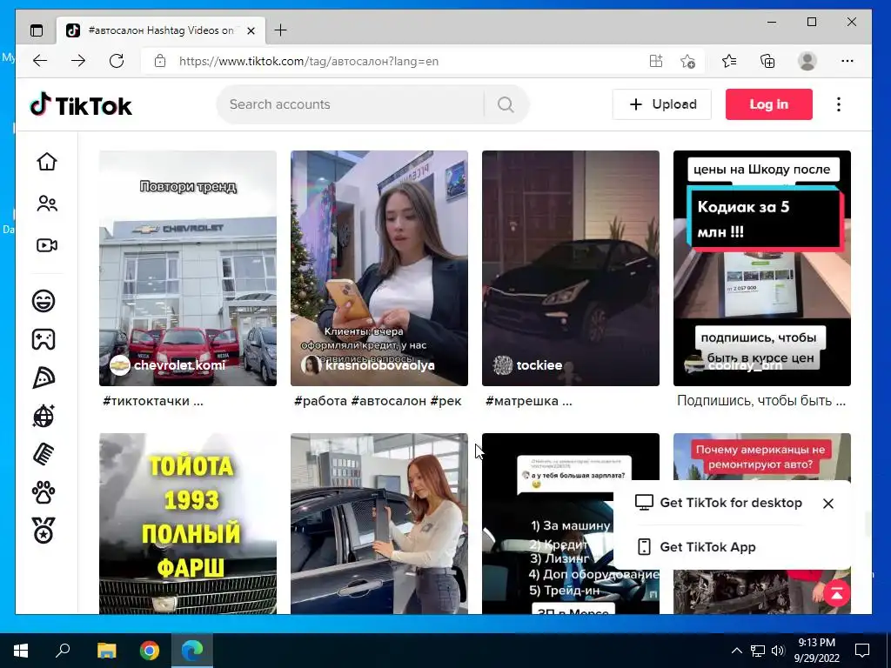Show hidden system tray icons chevron
The width and height of the screenshot is (891, 668).
pos(736,651)
